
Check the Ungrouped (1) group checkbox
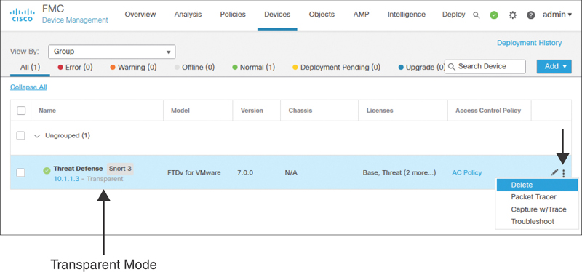point(21,136)
